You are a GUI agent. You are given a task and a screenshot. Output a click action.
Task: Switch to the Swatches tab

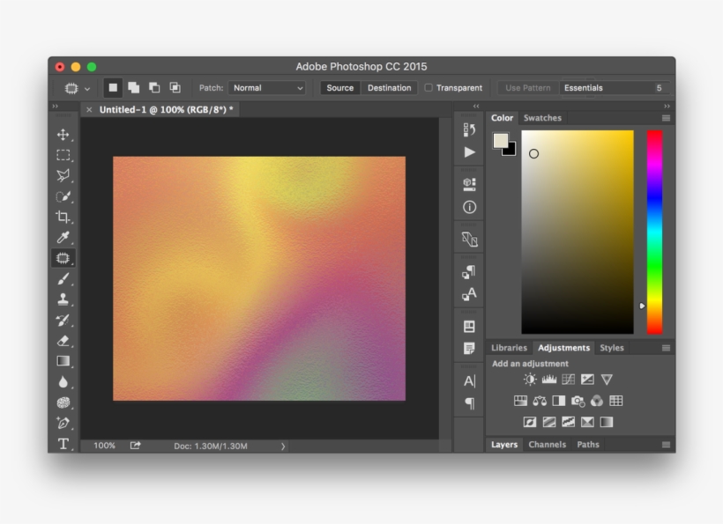[543, 117]
